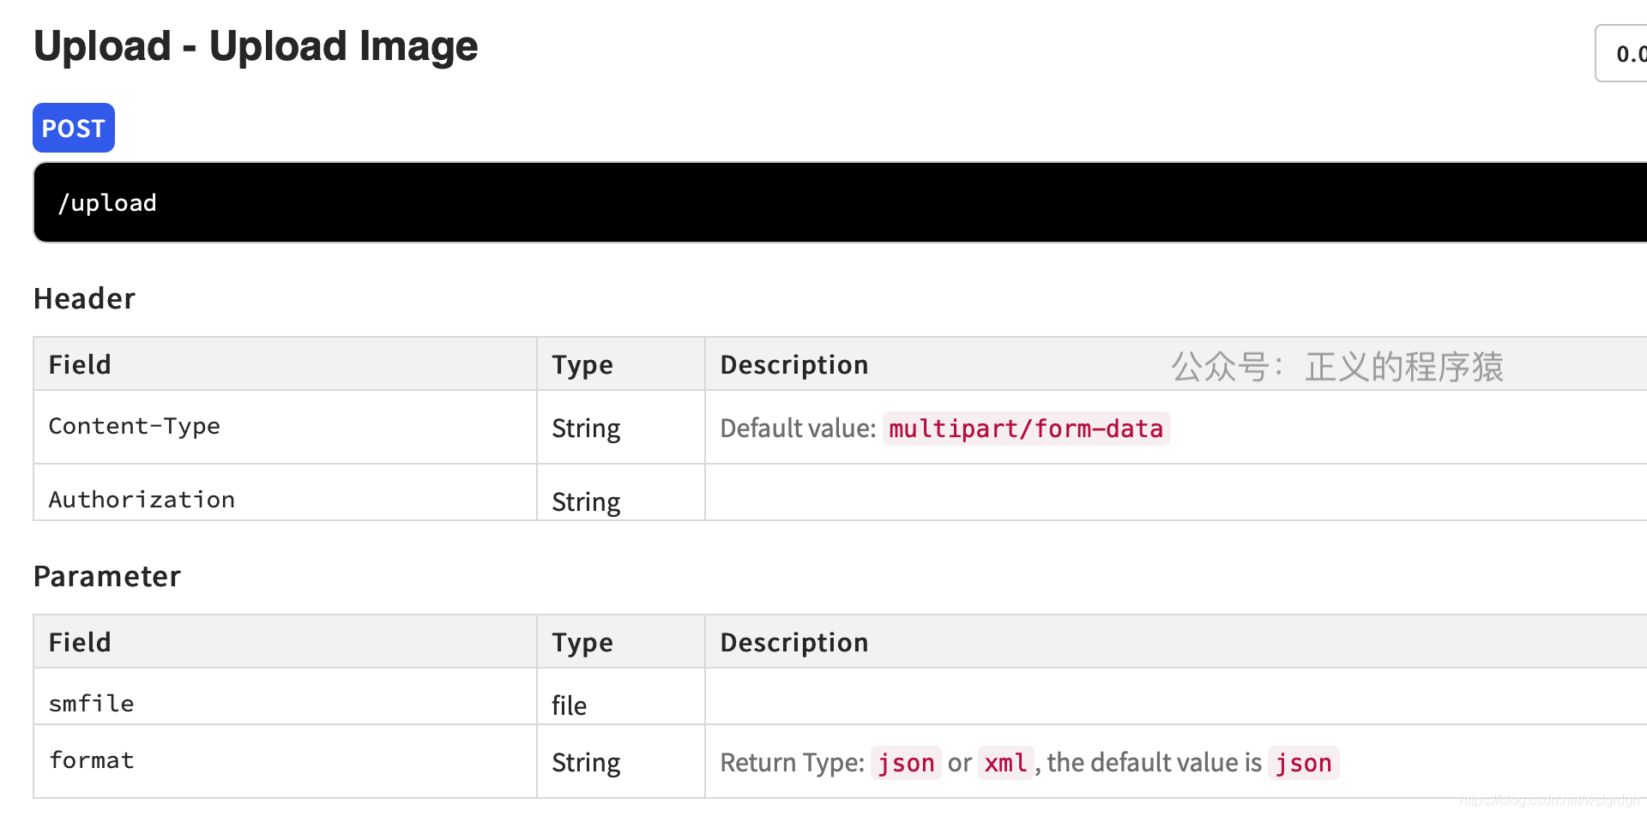
Task: Select the Authorization header field cell
Action: coord(142,500)
